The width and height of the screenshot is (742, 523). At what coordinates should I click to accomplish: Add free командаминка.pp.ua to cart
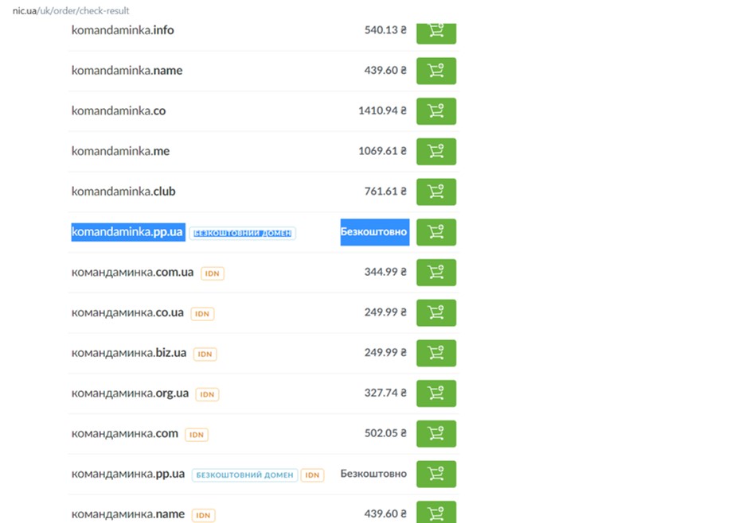435,475
